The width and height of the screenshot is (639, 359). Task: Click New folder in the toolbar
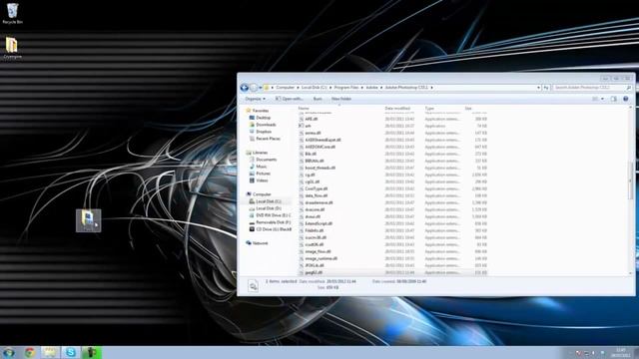point(341,99)
